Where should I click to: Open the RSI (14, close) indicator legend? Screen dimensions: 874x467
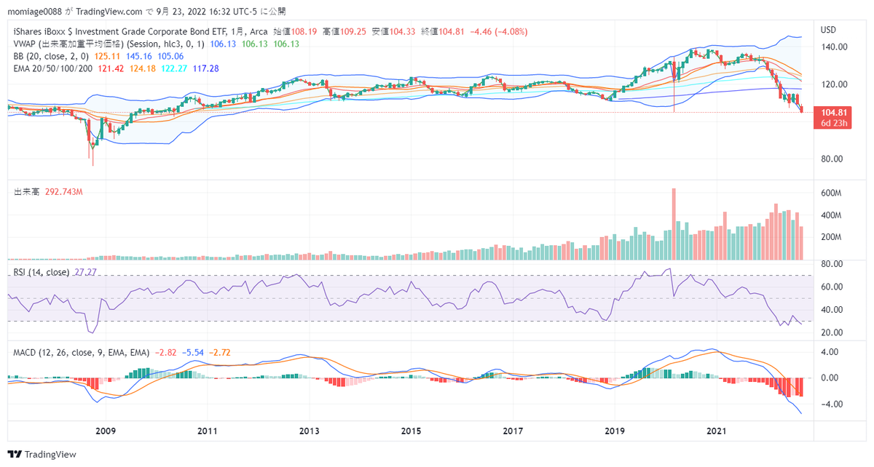pyautogui.click(x=42, y=272)
